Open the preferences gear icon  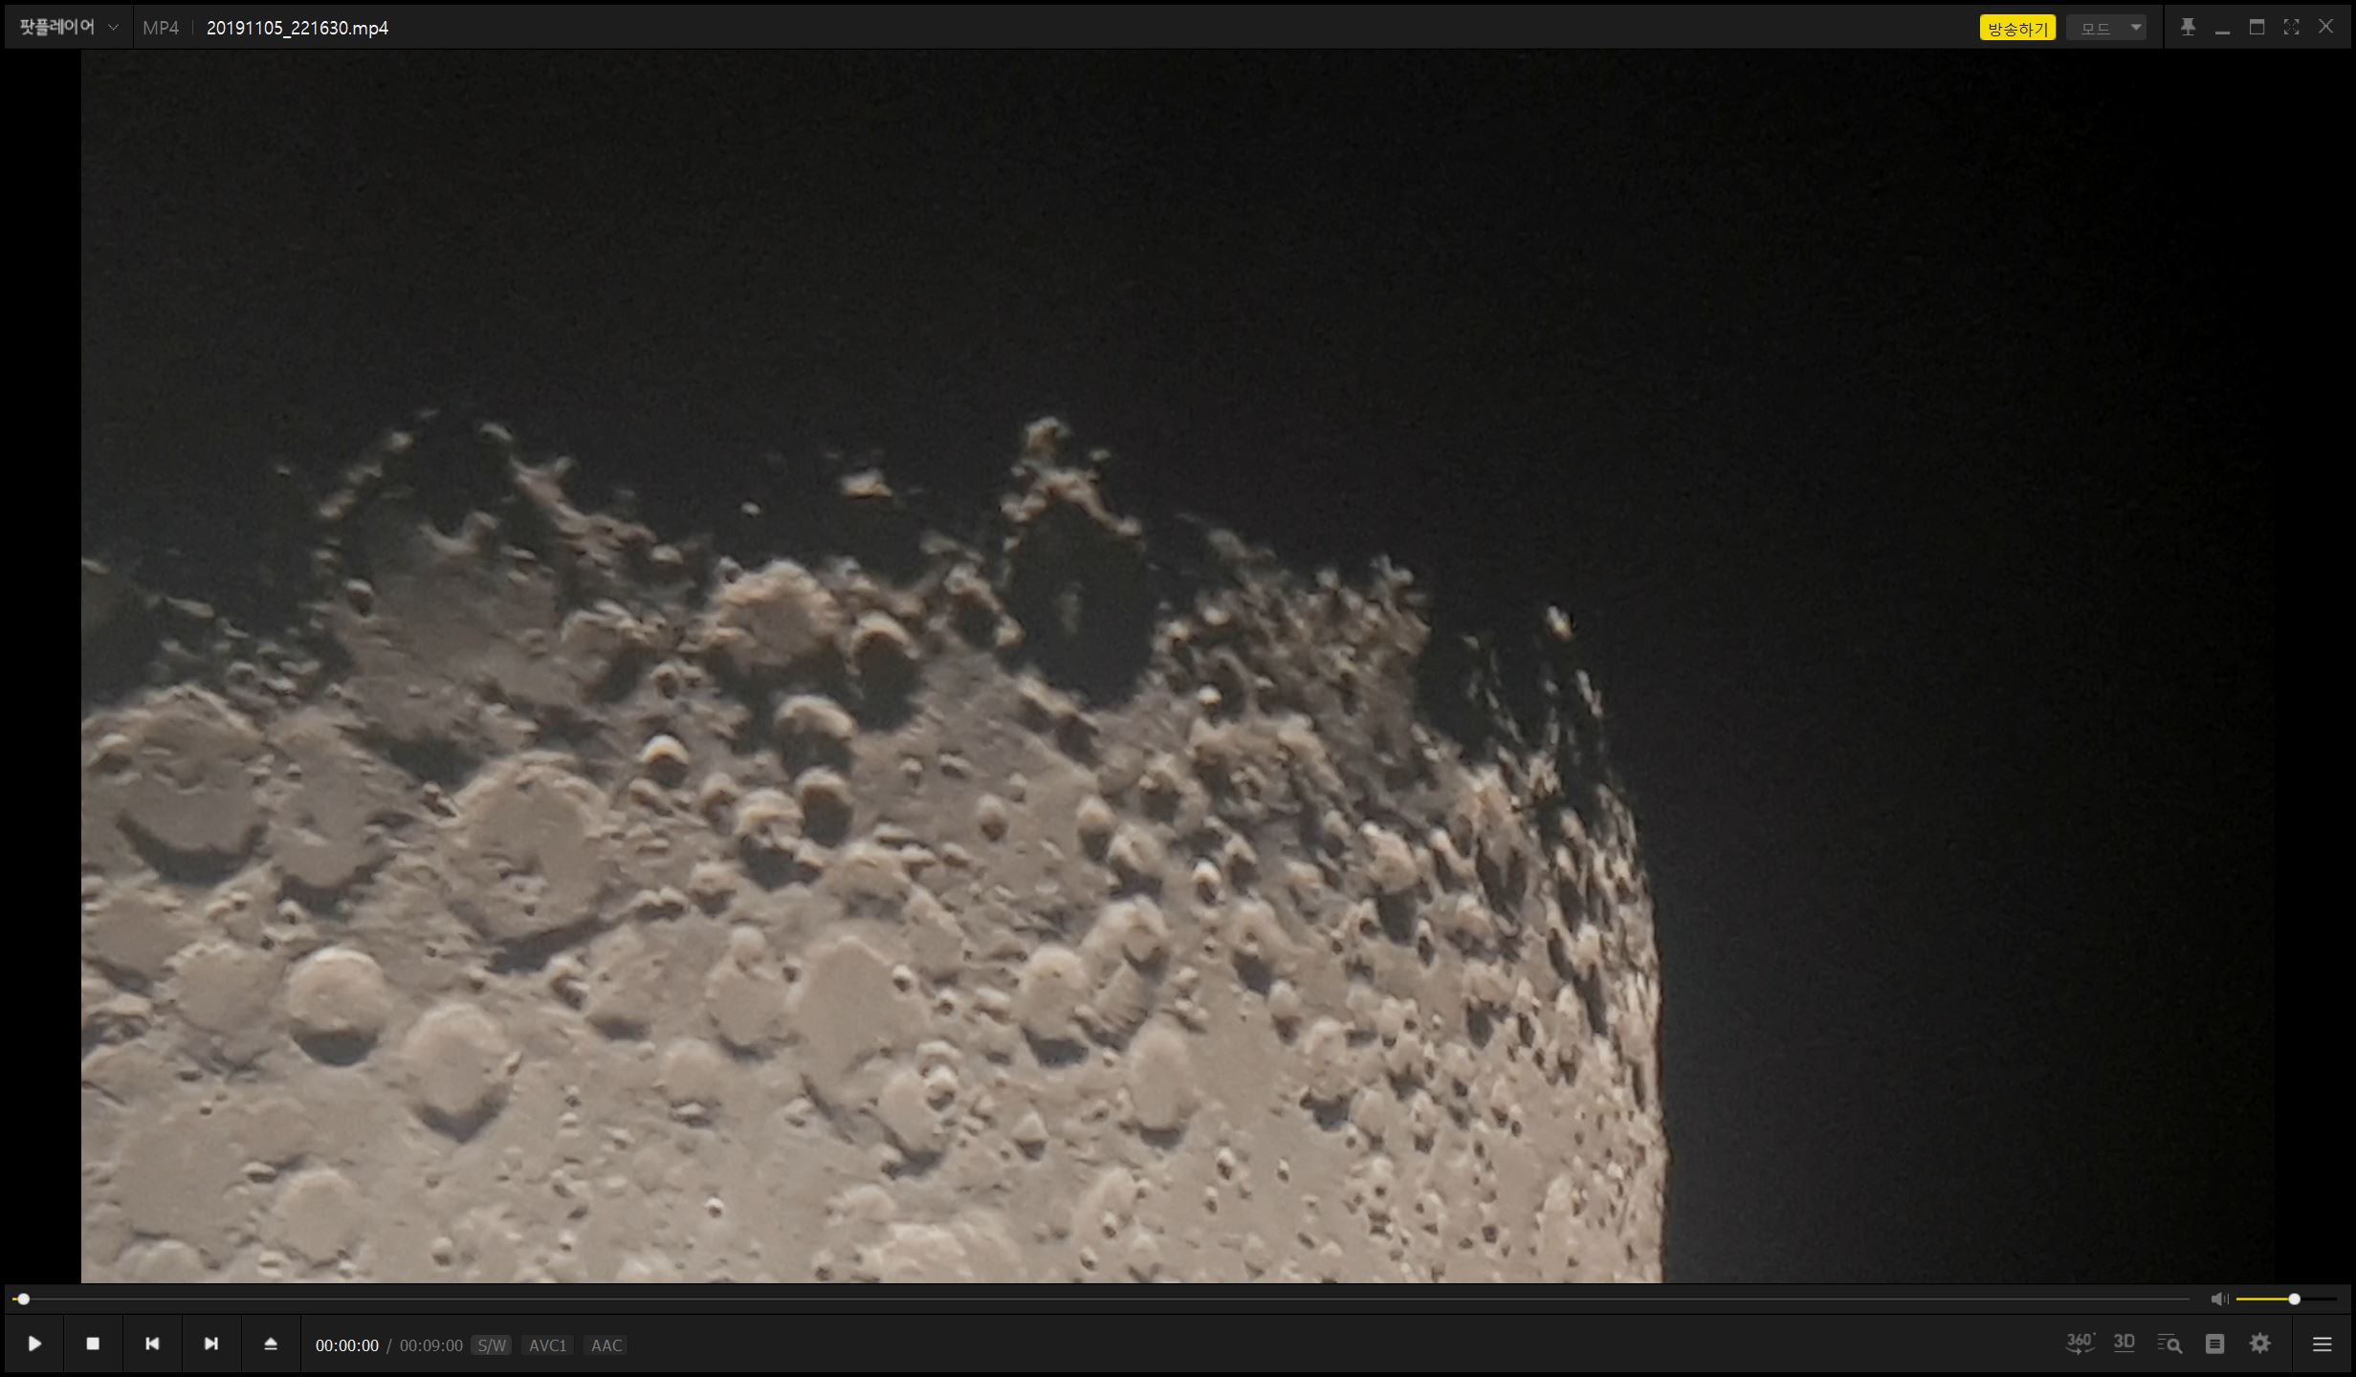(2259, 1344)
